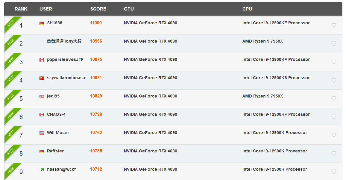Open CHAOS-4 user profile
This screenshot has height=180, width=346.
(56, 114)
